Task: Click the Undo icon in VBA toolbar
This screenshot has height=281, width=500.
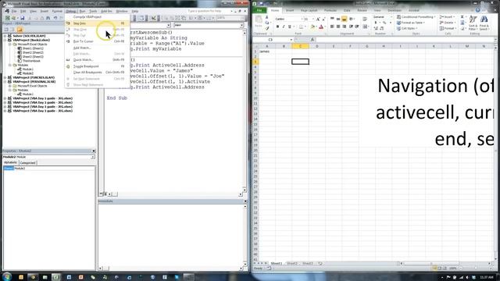Action: click(55, 18)
